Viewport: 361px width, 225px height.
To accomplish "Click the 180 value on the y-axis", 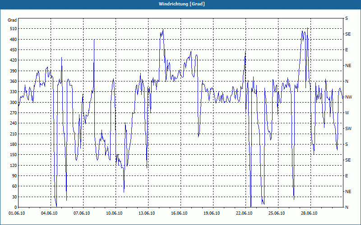I will pyautogui.click(x=14, y=144).
